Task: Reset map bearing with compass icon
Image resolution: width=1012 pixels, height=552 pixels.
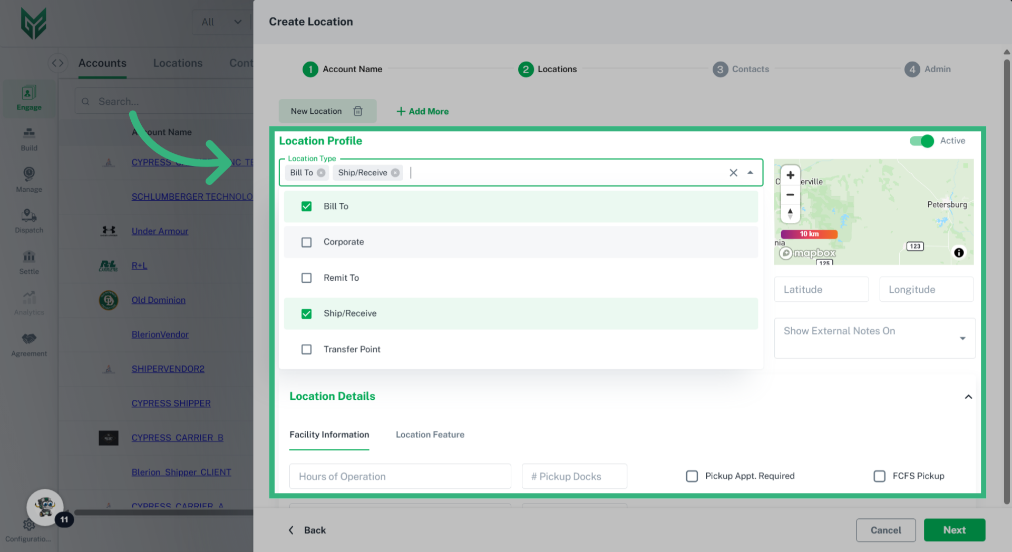Action: (790, 213)
